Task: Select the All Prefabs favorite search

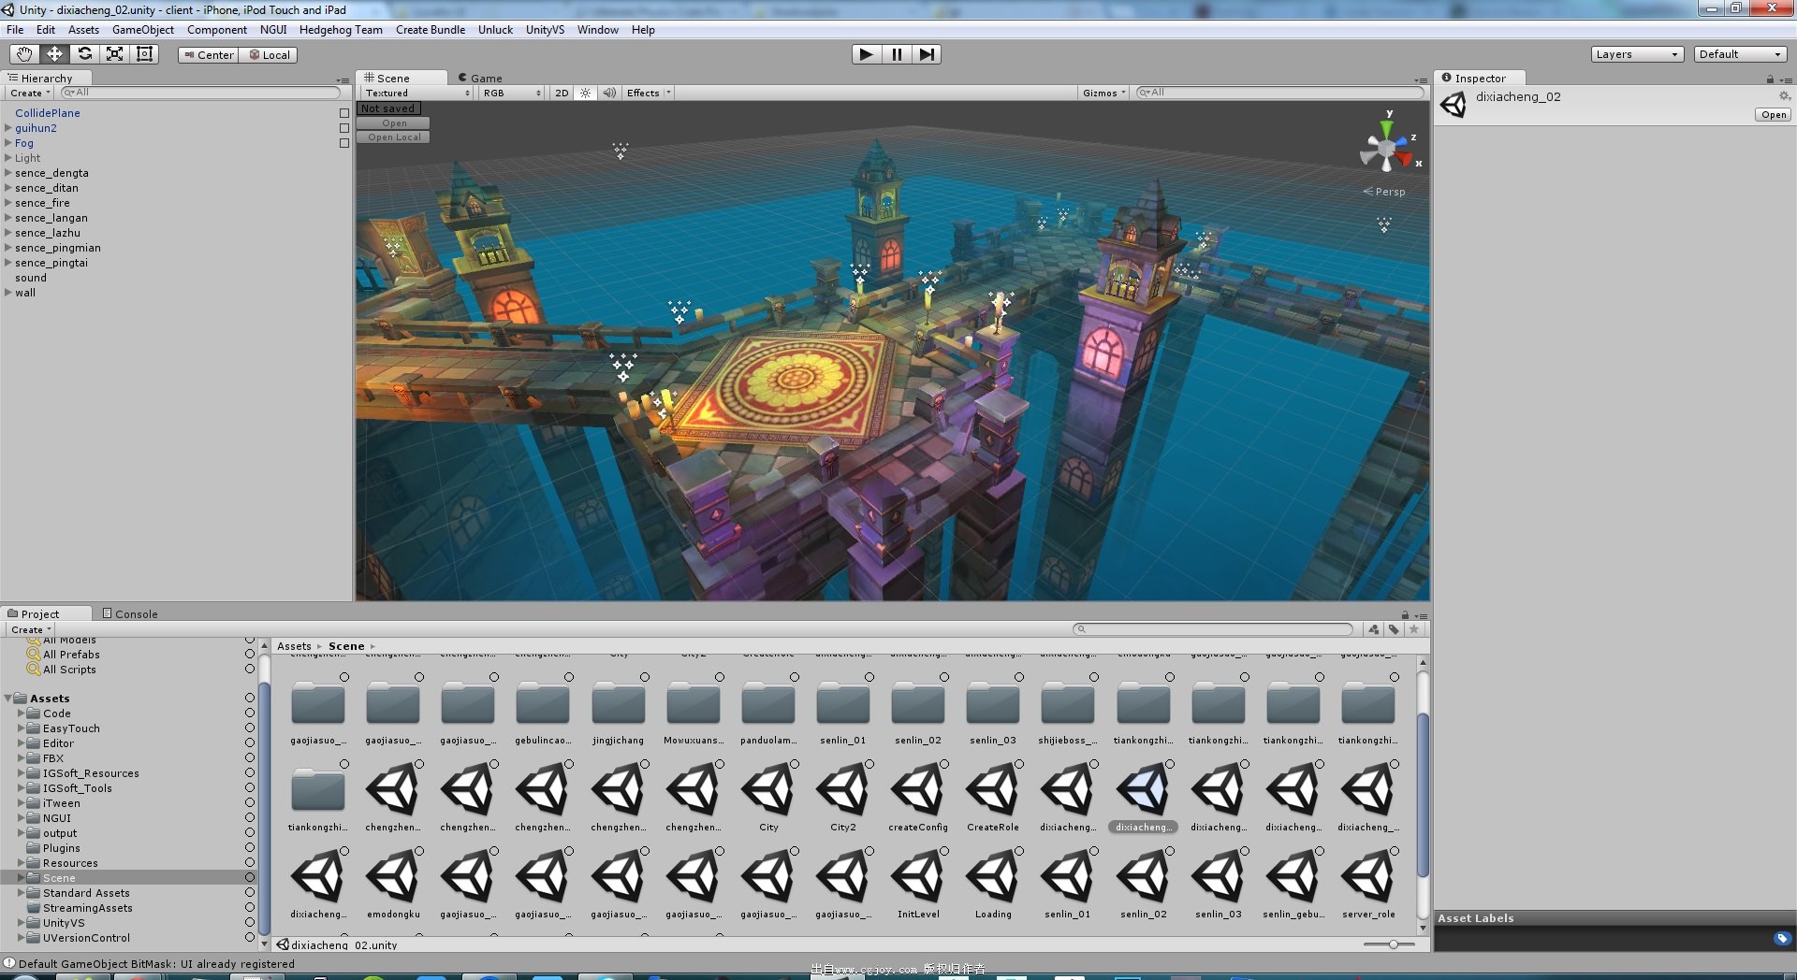Action: pos(71,655)
